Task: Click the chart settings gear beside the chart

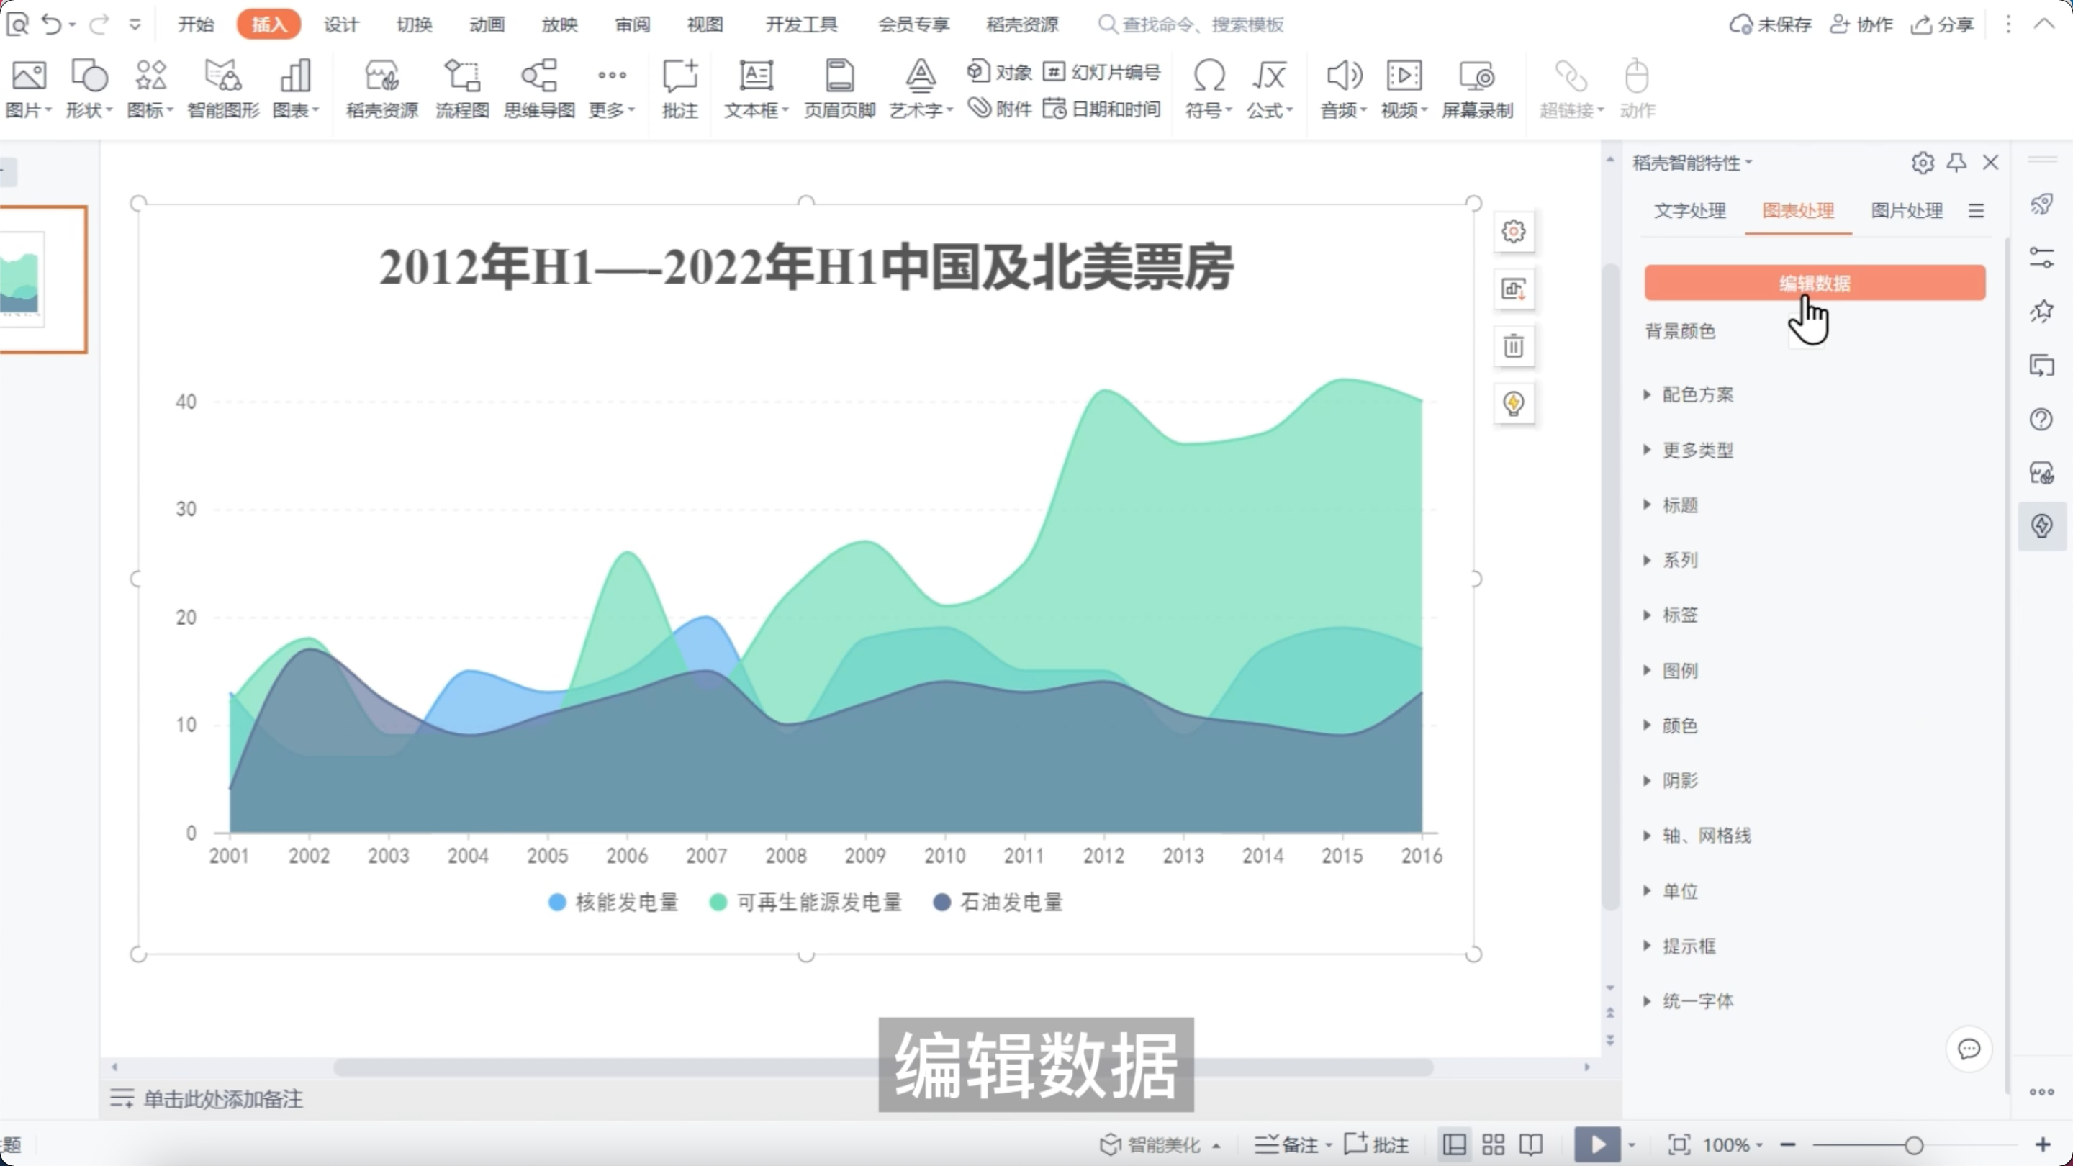Action: point(1514,232)
